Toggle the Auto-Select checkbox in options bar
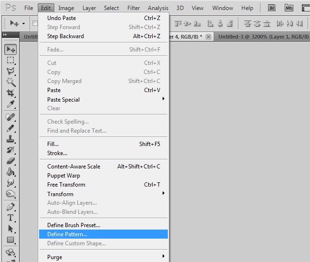 tap(35, 23)
